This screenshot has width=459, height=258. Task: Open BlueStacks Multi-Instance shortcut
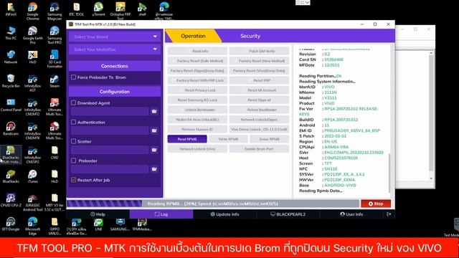[x=11, y=155]
